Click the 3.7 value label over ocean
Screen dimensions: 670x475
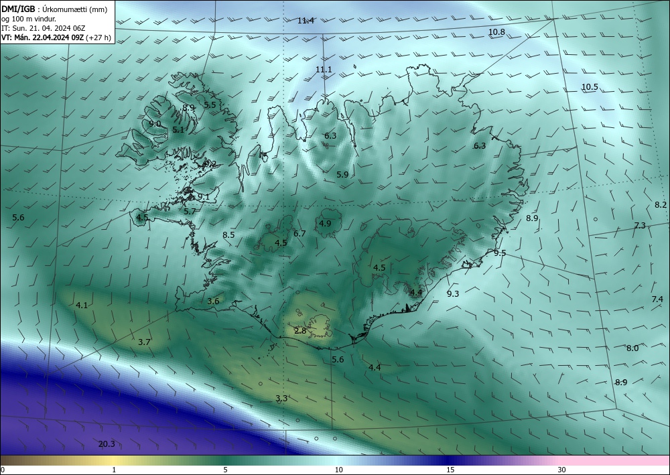(145, 342)
